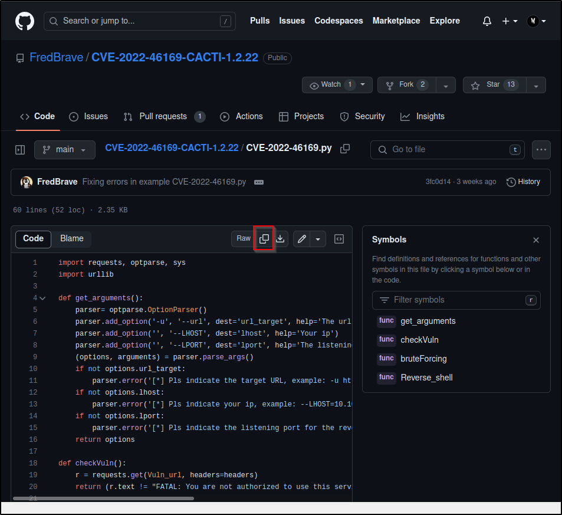
Task: Click line number 18
Action: click(x=33, y=463)
